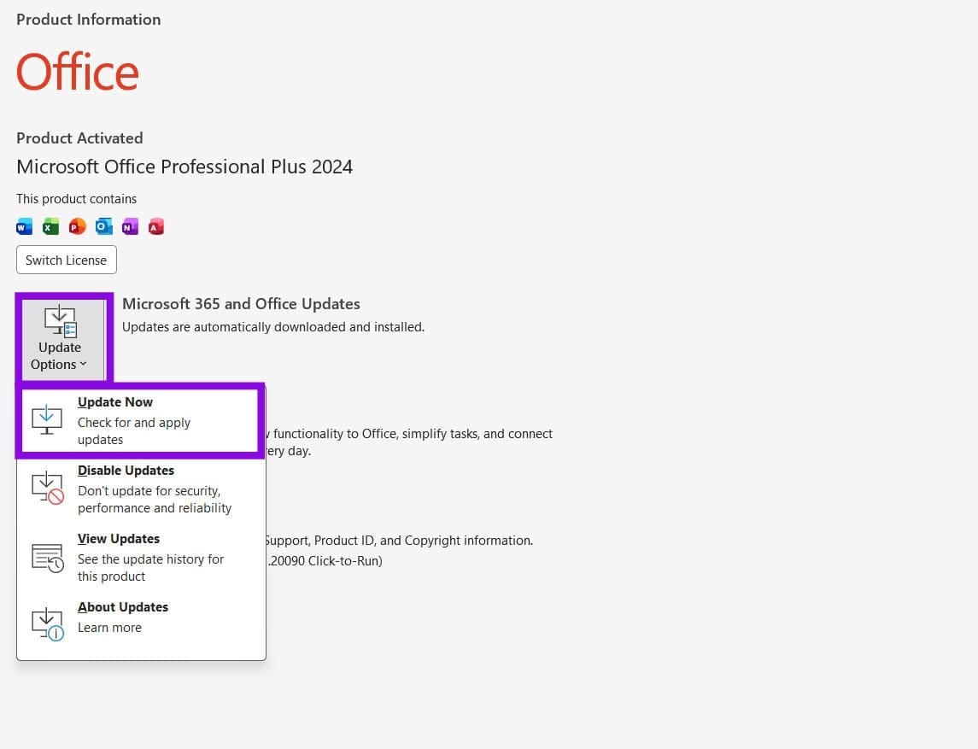Click 'Check for and apply updates' description

pos(134,431)
